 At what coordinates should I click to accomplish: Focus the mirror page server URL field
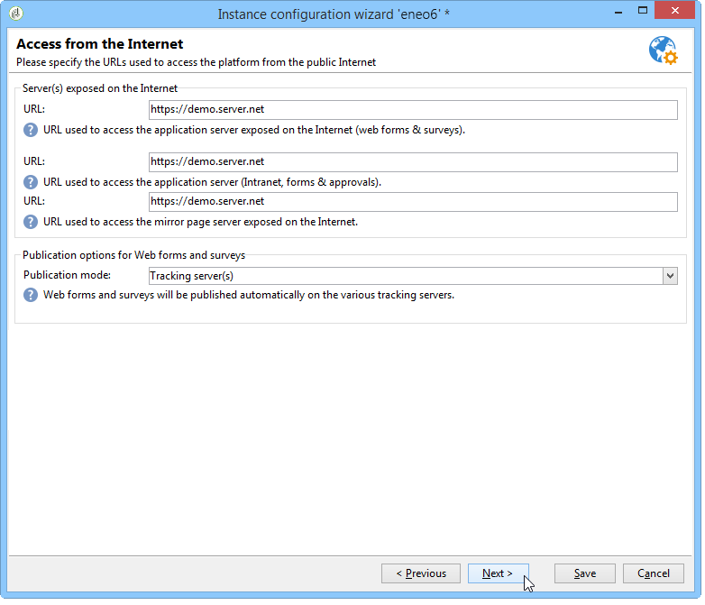click(x=413, y=202)
